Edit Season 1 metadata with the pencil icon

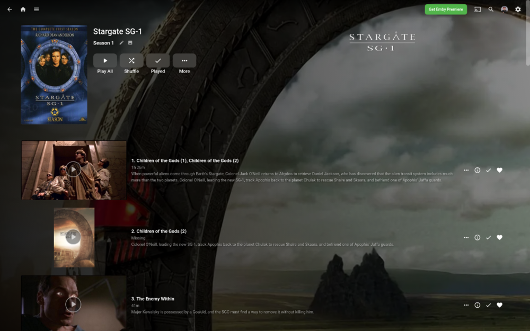tap(120, 43)
